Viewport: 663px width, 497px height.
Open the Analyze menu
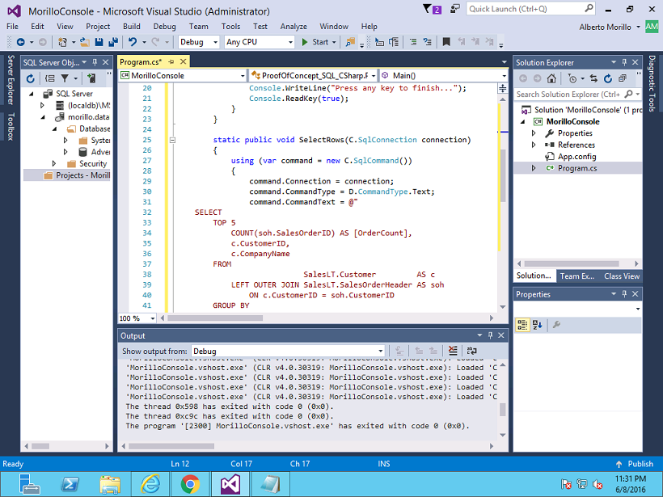tap(293, 26)
